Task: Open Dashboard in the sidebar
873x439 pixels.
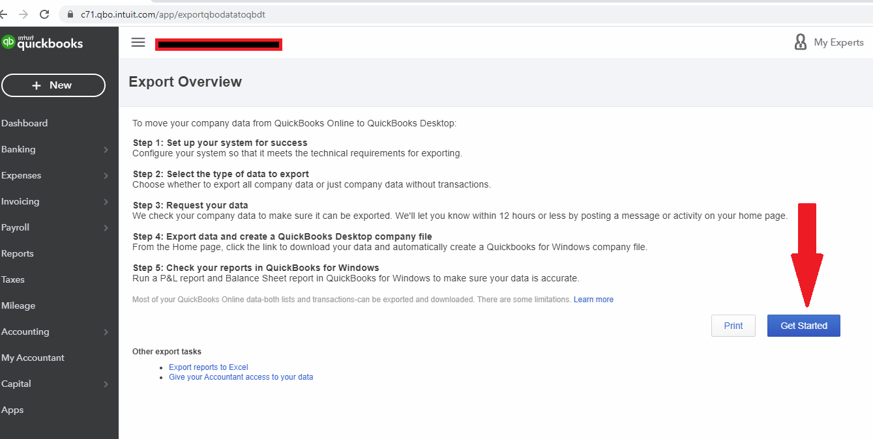Action: coord(24,123)
